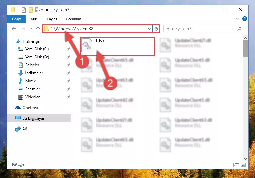255x178 pixels.
Task: Open the address bar history dropdown
Action: [150, 29]
